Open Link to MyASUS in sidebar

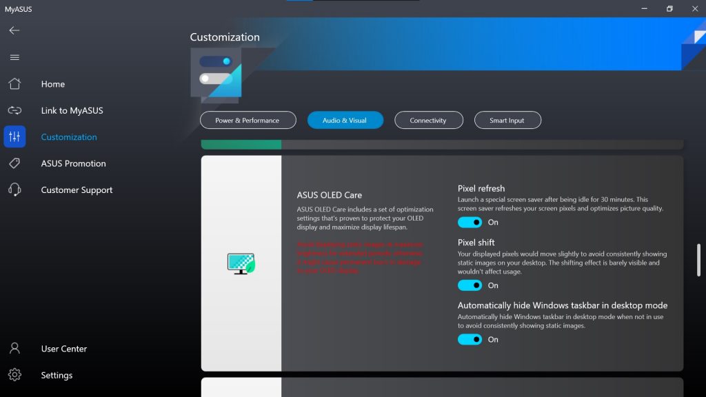coord(72,111)
